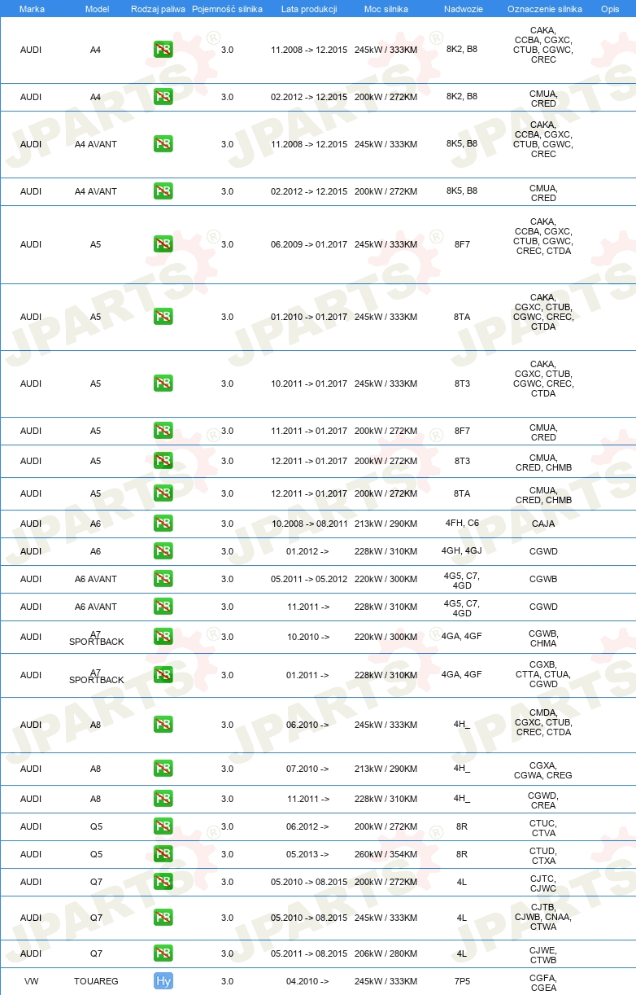Viewport: 636px width, 995px height.
Task: Click the Moc silnika column header
Action: click(386, 8)
